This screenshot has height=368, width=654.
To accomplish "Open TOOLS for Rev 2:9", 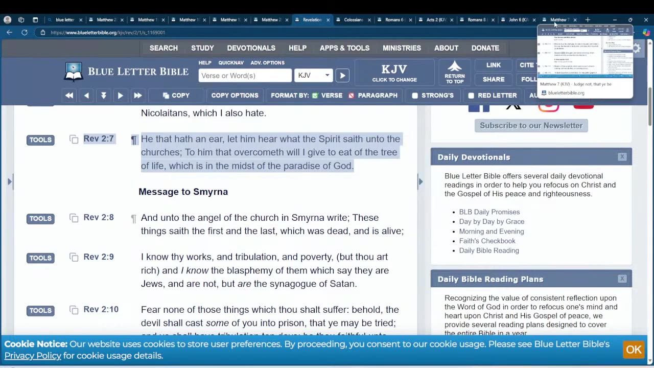I will pyautogui.click(x=40, y=258).
